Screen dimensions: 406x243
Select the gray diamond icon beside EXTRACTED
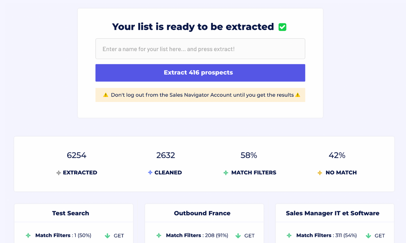point(59,173)
